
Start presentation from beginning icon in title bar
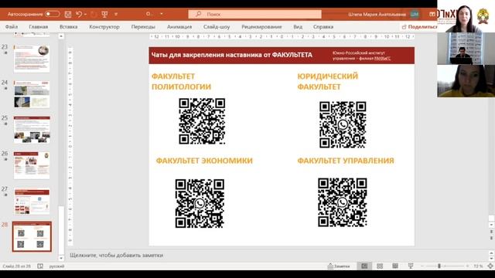(104, 14)
